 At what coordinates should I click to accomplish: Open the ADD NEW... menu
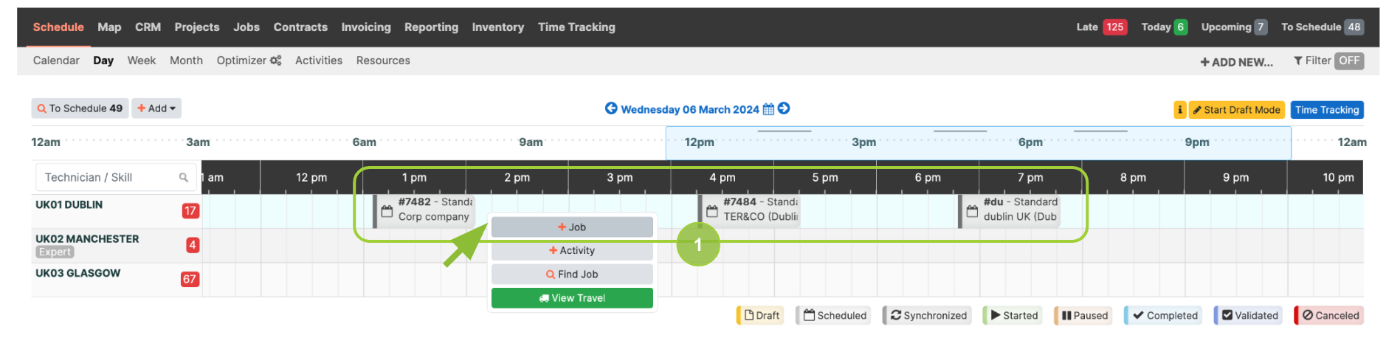1237,62
